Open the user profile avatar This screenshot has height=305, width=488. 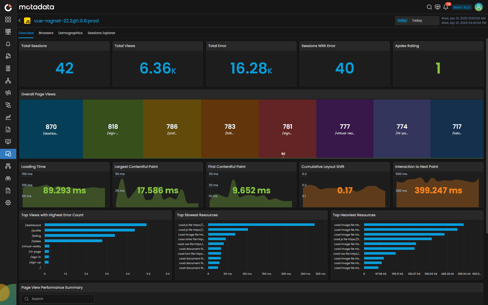click(x=479, y=7)
